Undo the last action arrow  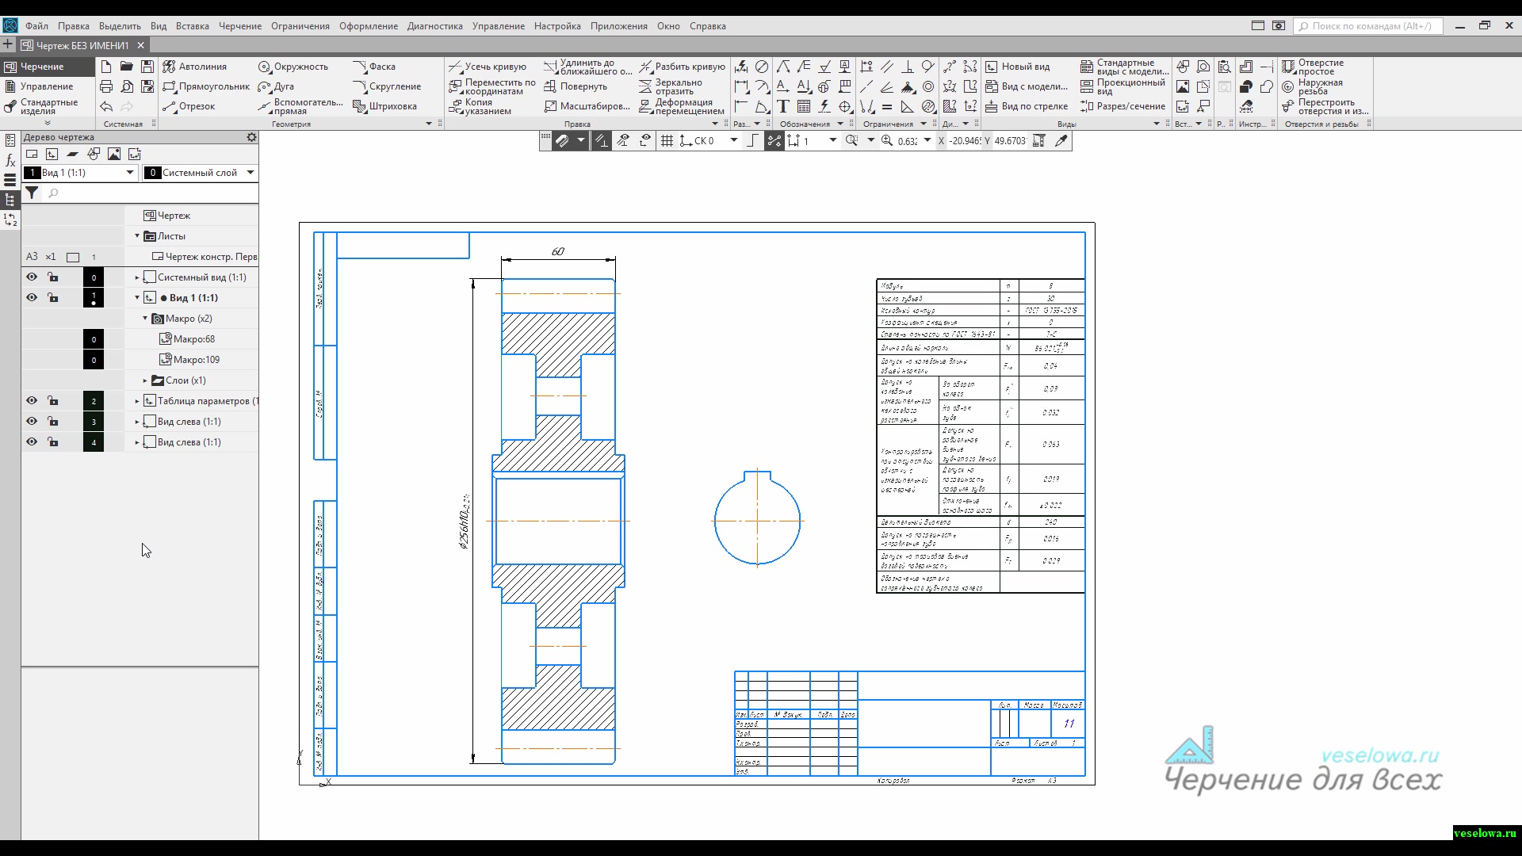tap(106, 106)
